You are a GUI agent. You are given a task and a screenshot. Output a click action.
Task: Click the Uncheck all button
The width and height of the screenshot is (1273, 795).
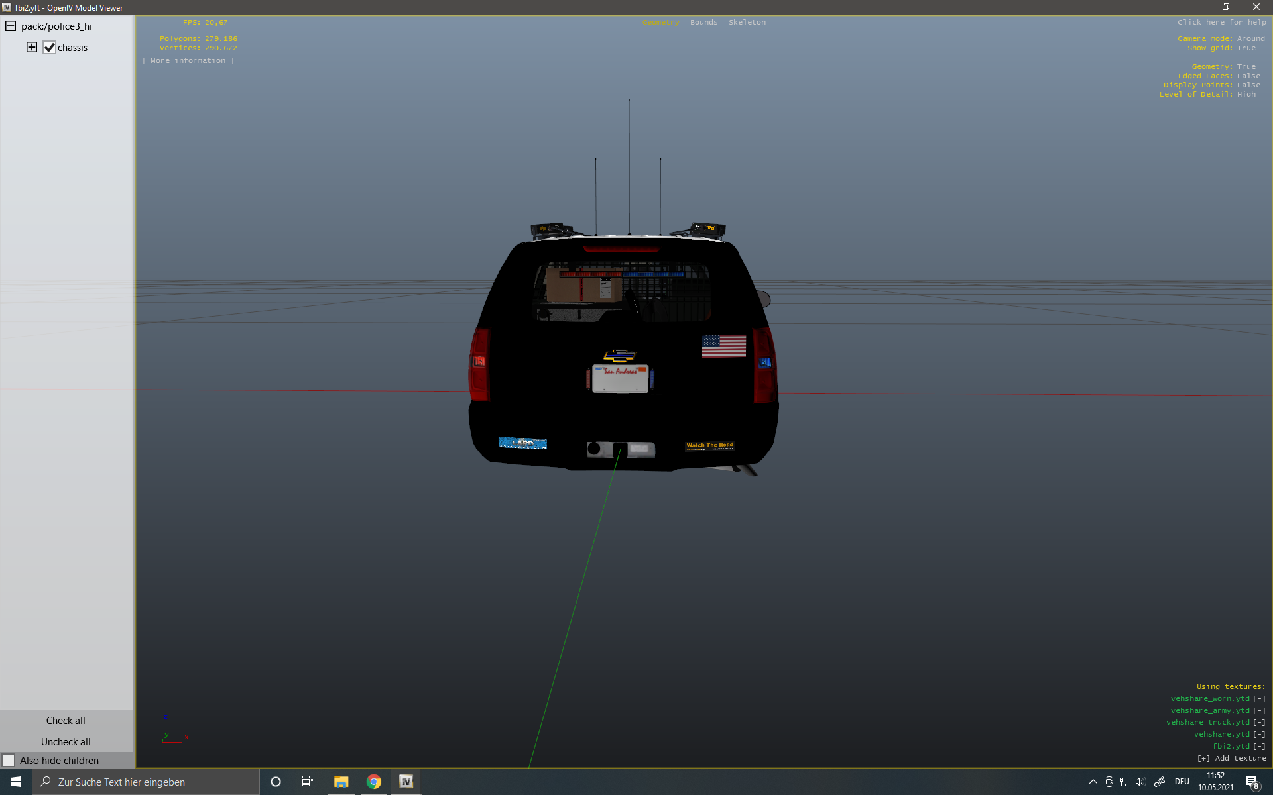click(x=66, y=741)
